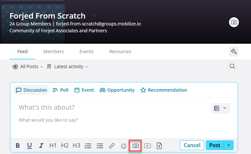Click the camera image upload icon in editor toolbar
The width and height of the screenshot is (251, 154).
point(135,146)
